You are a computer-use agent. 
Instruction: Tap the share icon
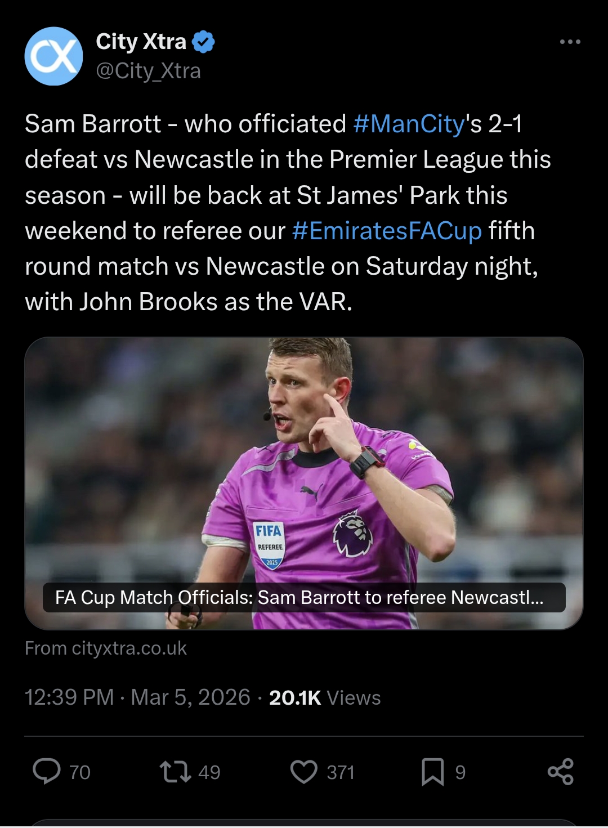tap(561, 772)
